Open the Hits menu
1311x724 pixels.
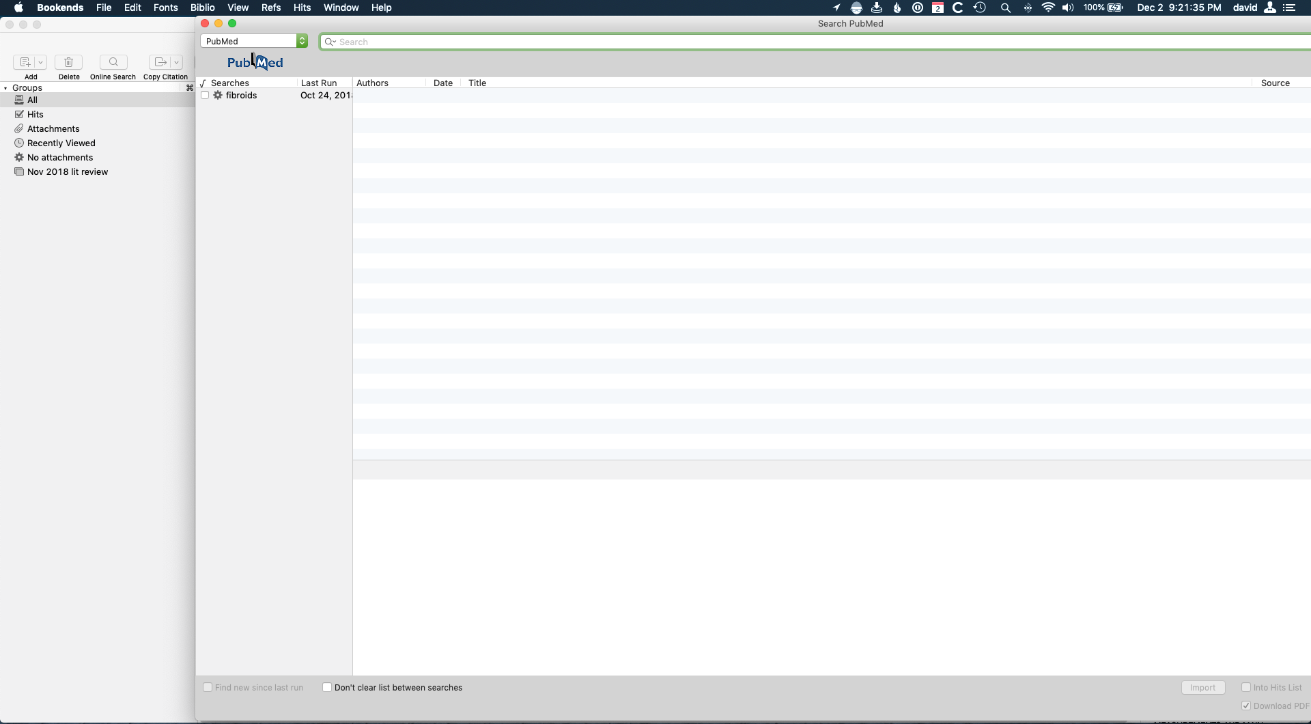pyautogui.click(x=302, y=8)
